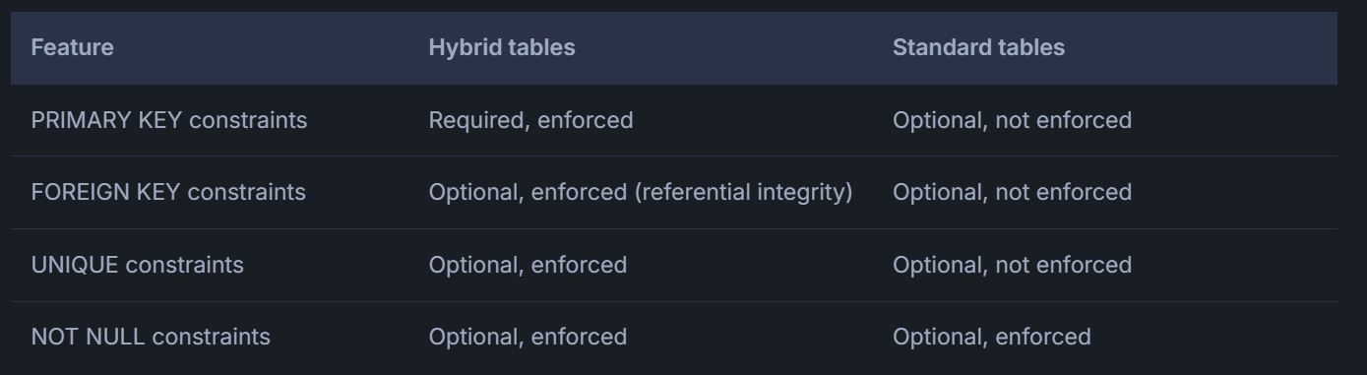Click Hybrid value in UNIQUE constraints row
The width and height of the screenshot is (1367, 375).
coord(528,265)
